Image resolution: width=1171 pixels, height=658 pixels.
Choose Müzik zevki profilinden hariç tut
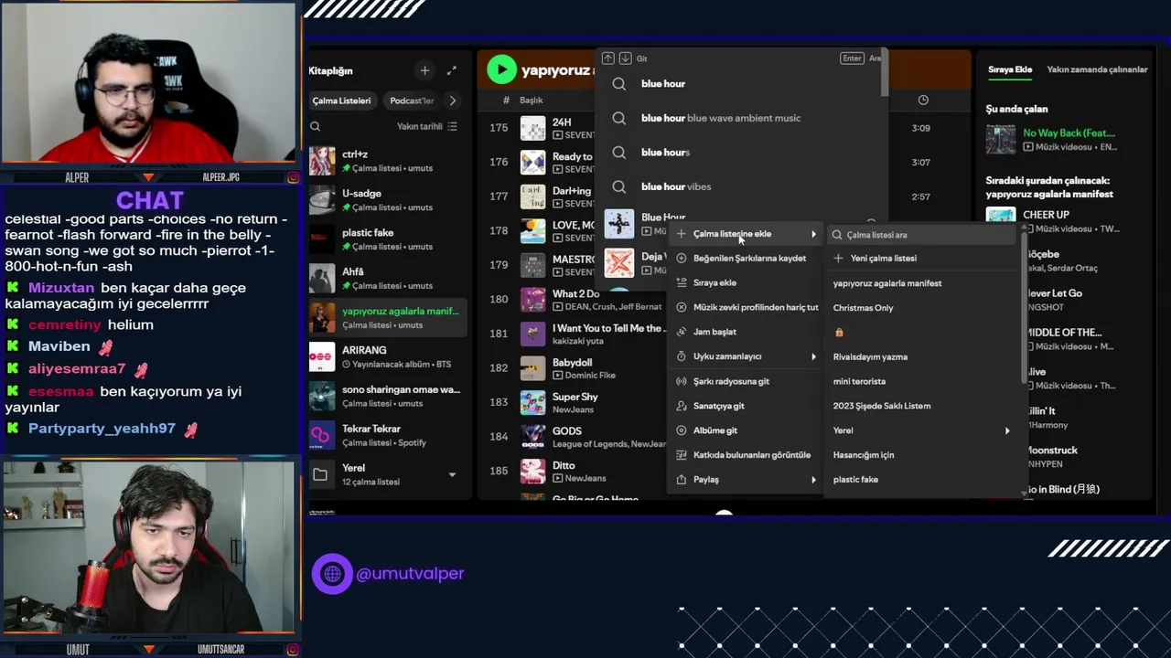point(747,308)
